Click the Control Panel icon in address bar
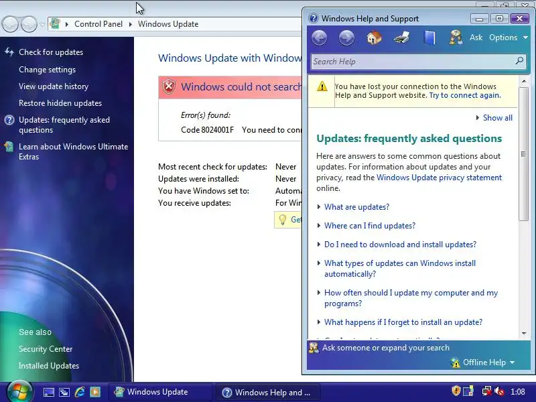 click(x=55, y=24)
